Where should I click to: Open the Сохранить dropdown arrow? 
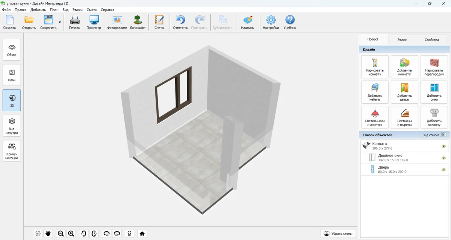60,23
